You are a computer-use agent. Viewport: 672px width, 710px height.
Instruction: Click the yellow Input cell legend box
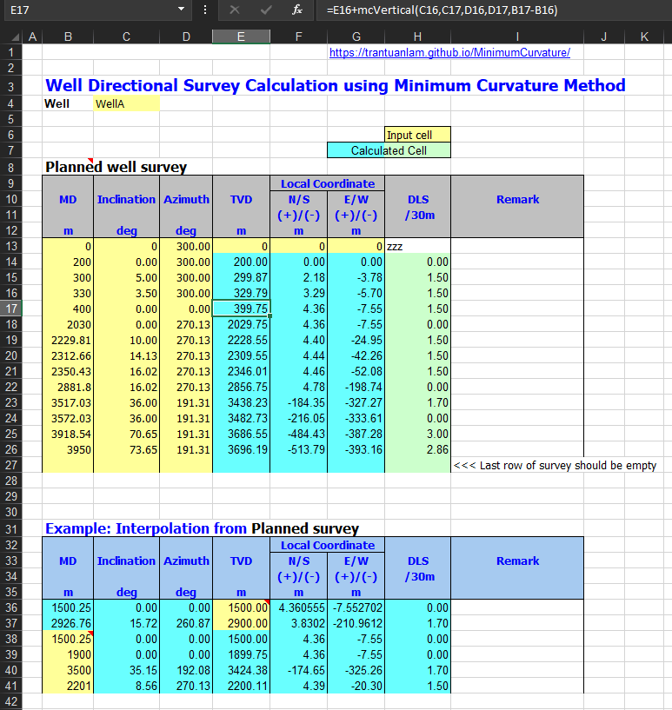coord(417,135)
